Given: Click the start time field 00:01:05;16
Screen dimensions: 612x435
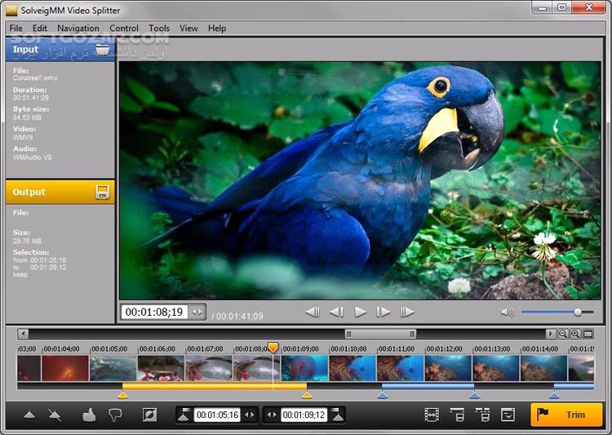Looking at the screenshot, I should [x=217, y=415].
